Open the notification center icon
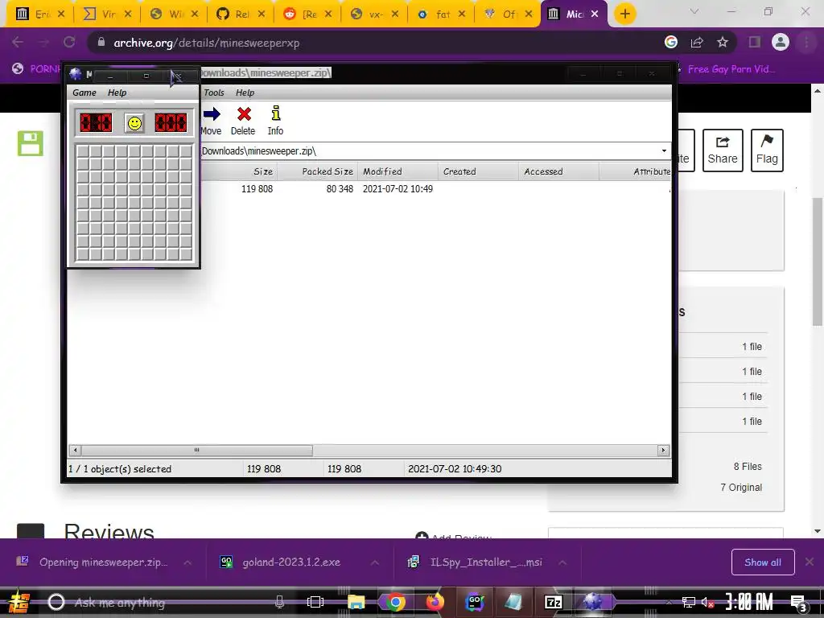Image resolution: width=824 pixels, height=618 pixels. pyautogui.click(x=799, y=603)
